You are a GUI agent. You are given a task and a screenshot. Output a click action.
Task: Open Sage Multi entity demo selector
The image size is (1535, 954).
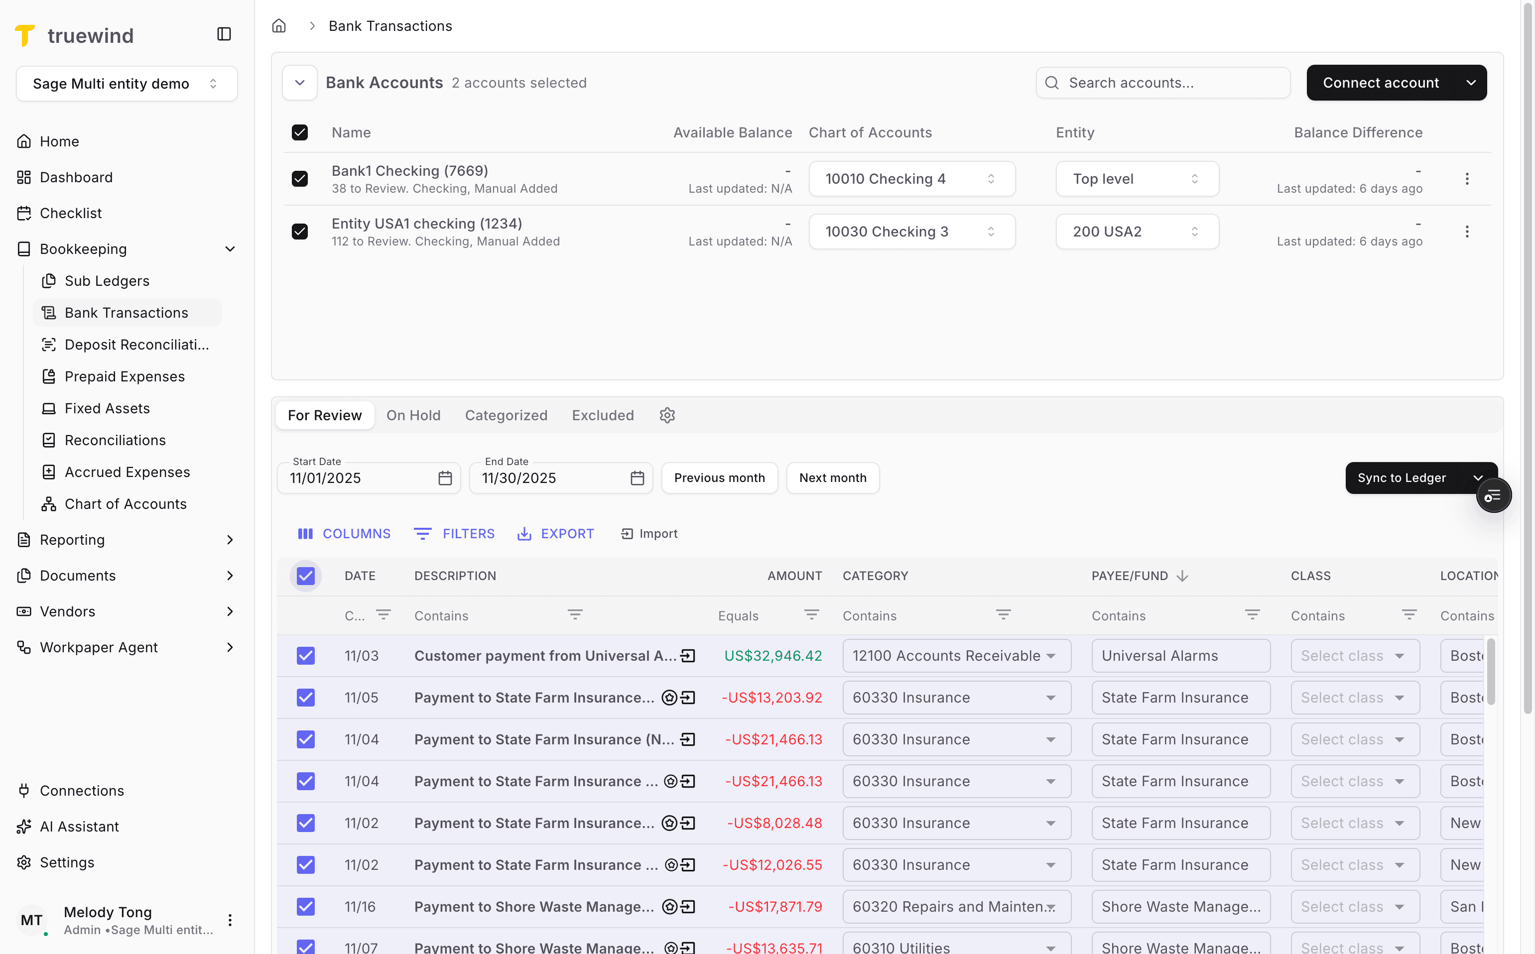point(126,84)
